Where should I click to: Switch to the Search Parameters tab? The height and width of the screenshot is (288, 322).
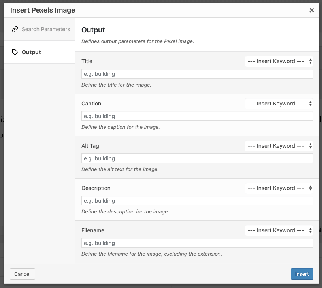pos(40,29)
